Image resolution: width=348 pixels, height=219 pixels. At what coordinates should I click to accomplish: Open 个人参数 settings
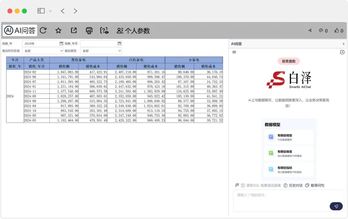[x=133, y=31]
